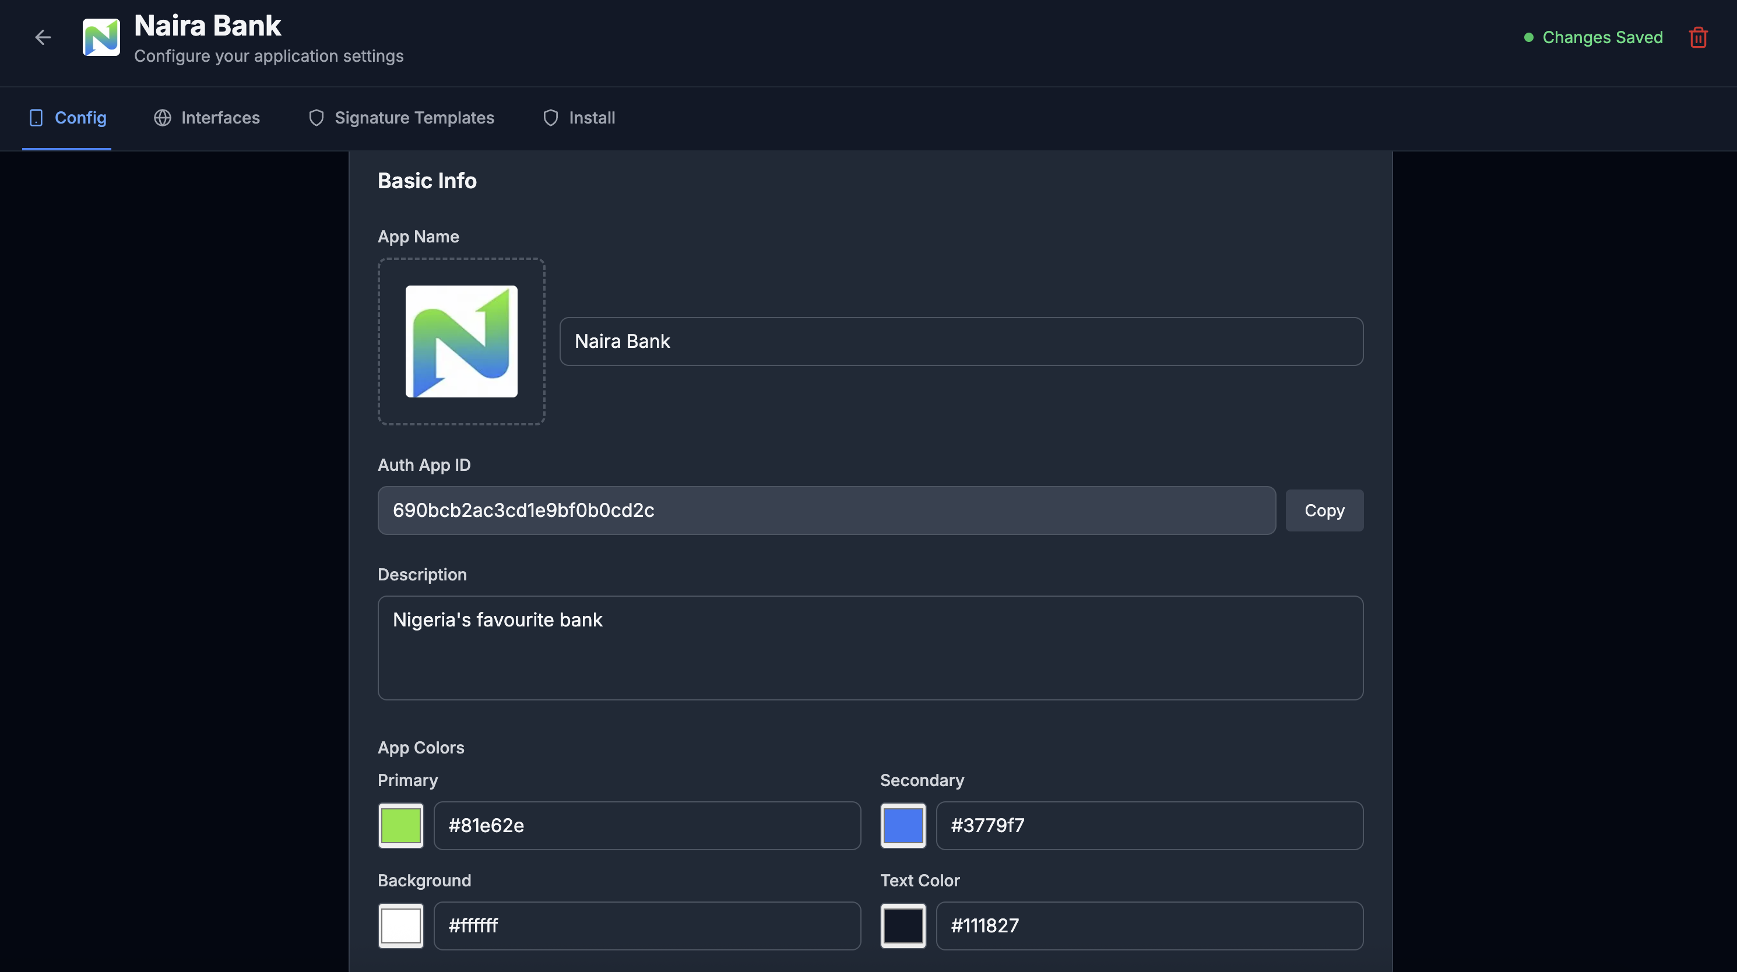Click the green saved-status indicator dot

(1530, 37)
